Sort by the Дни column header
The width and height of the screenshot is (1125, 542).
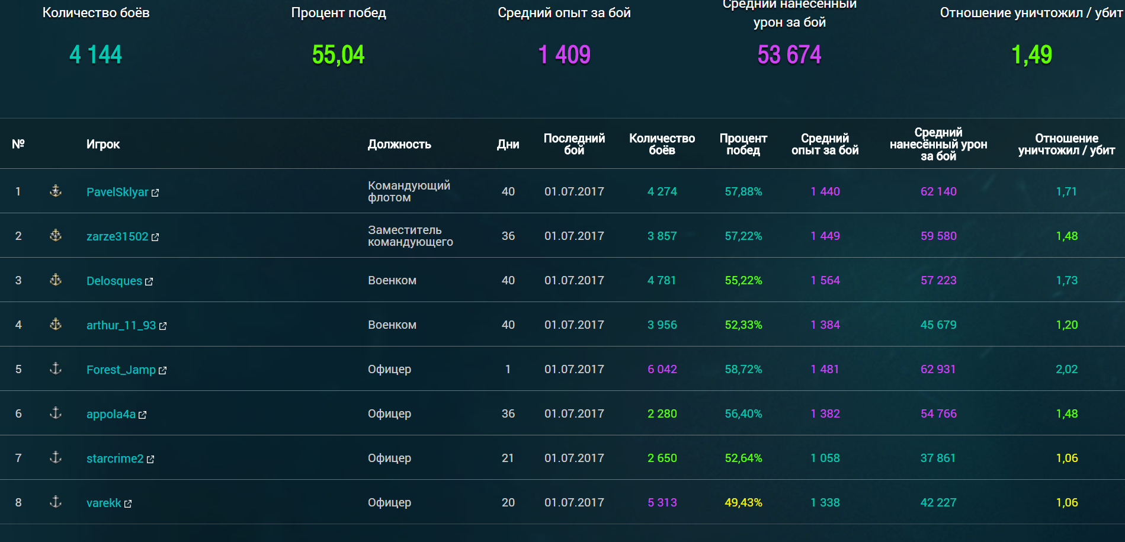508,144
